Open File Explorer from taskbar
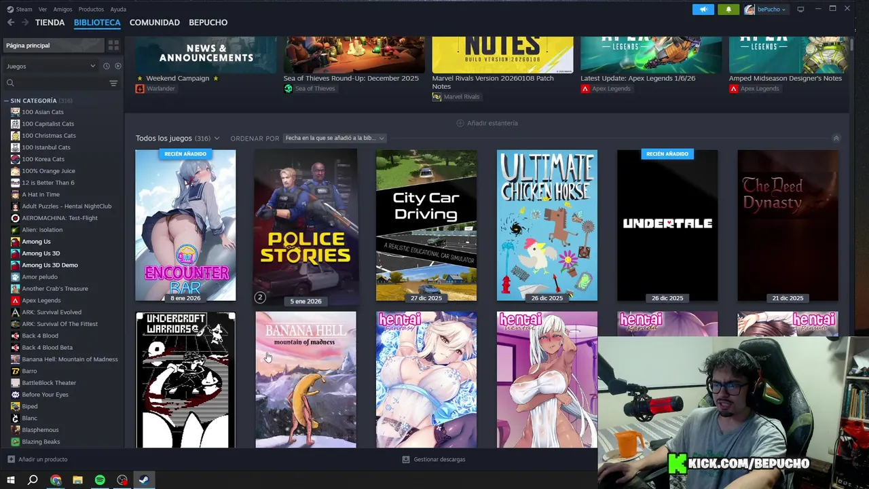The height and width of the screenshot is (489, 869). tap(77, 480)
